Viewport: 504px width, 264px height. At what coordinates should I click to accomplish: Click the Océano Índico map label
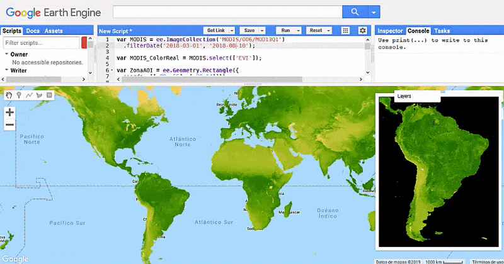point(328,213)
